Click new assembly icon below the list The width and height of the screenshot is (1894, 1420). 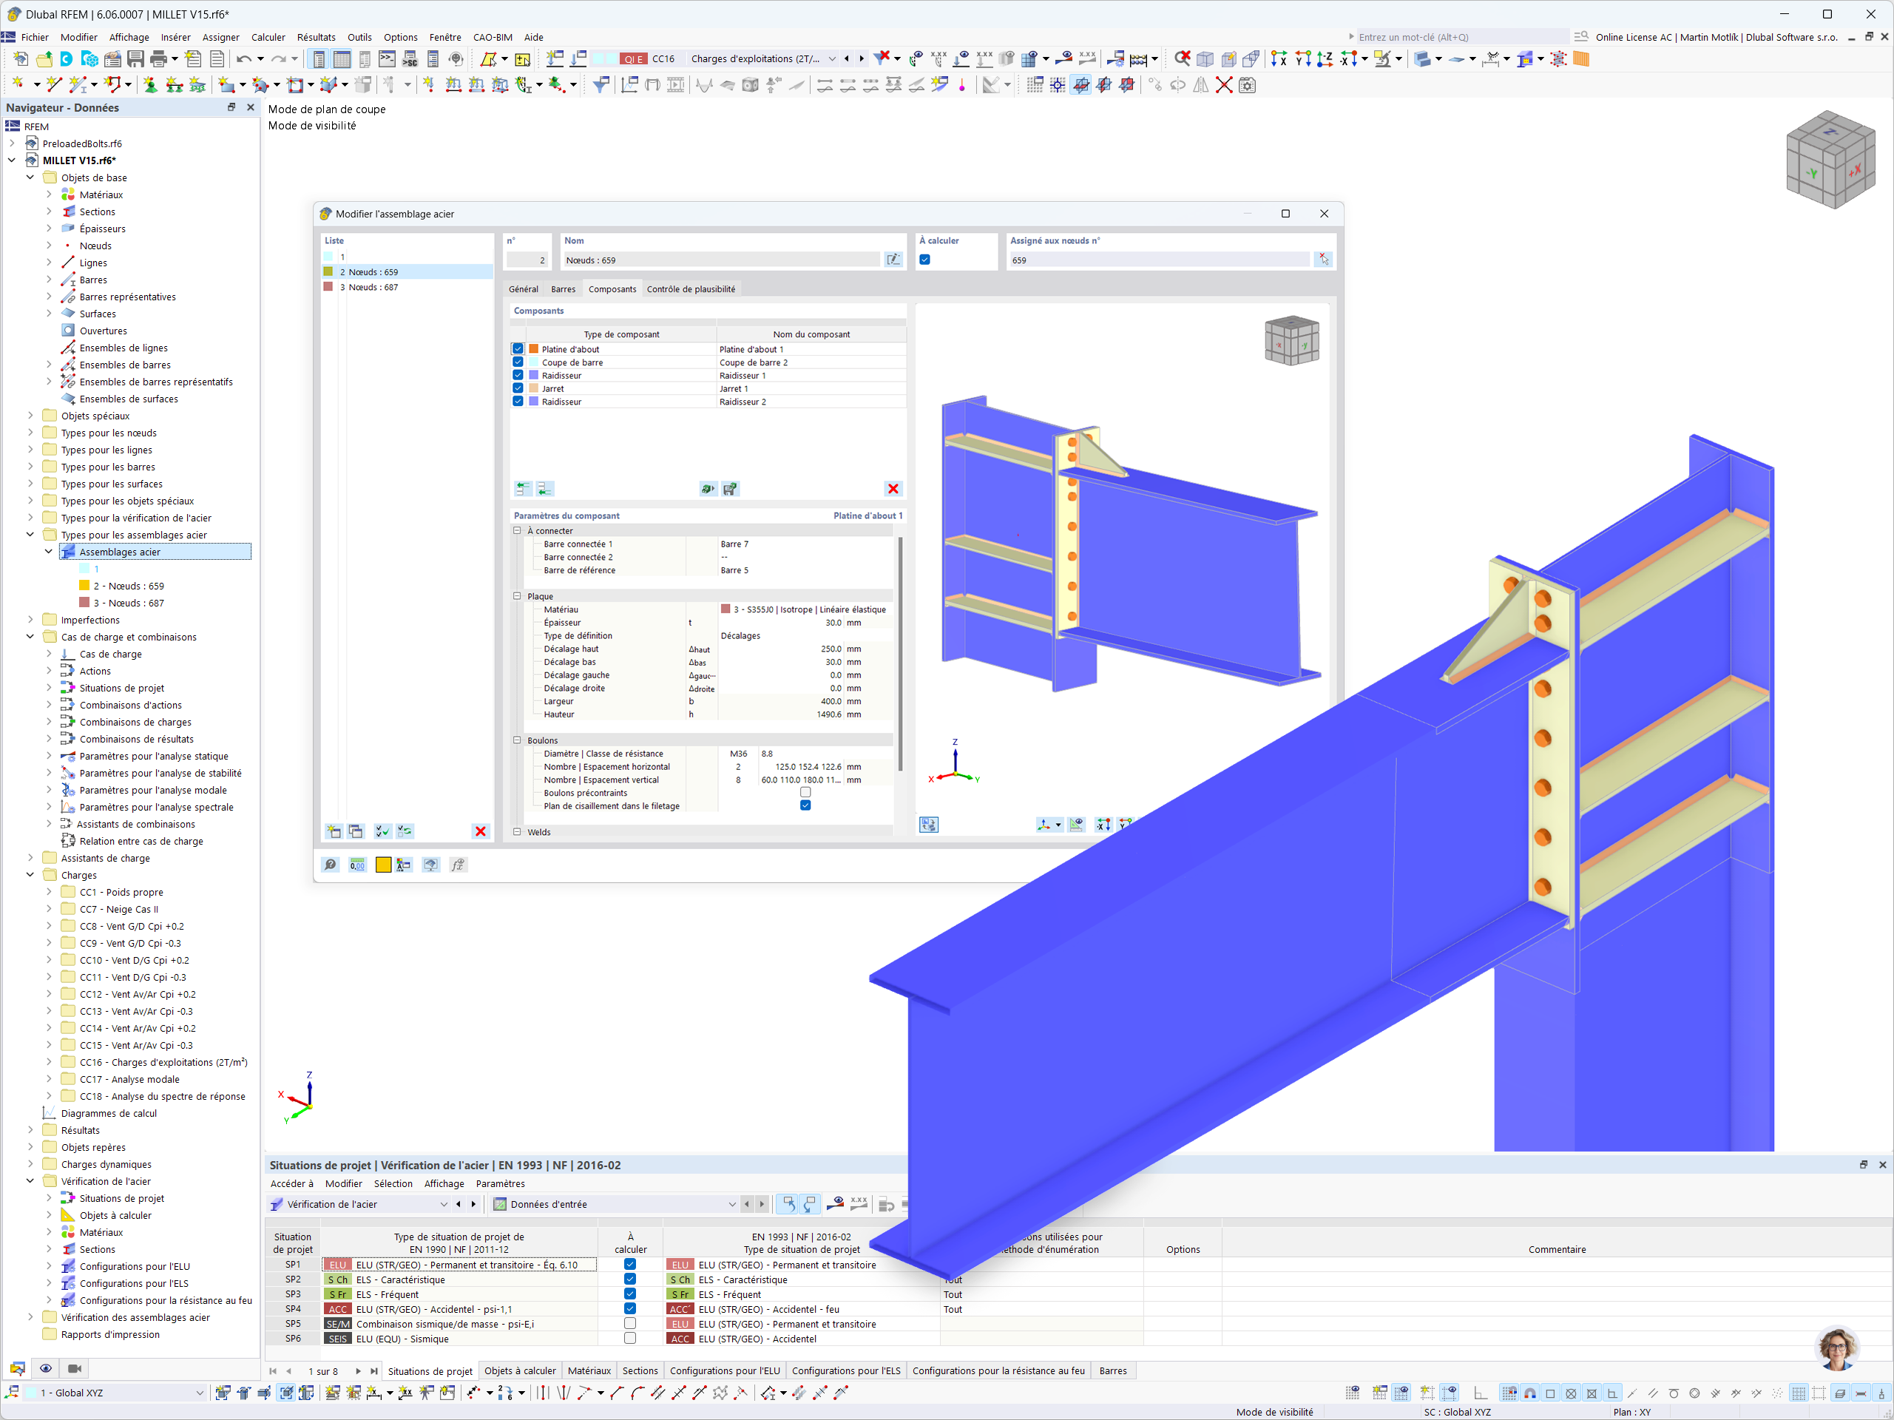click(x=334, y=831)
